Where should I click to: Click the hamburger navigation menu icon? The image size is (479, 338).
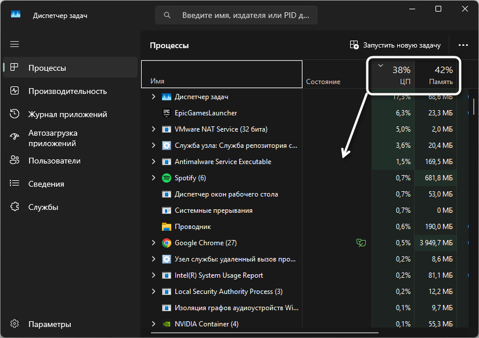point(15,44)
